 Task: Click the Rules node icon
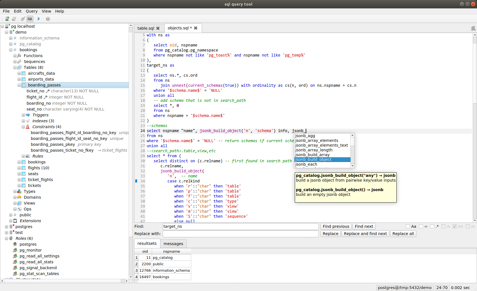[x=28, y=156]
